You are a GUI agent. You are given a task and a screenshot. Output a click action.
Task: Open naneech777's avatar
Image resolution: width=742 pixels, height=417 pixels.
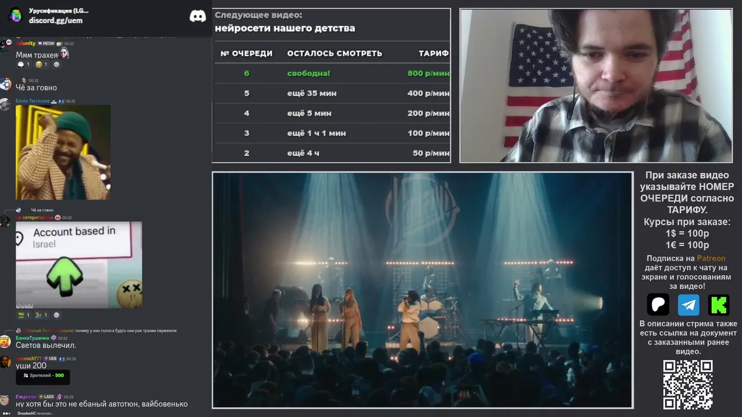click(x=5, y=362)
